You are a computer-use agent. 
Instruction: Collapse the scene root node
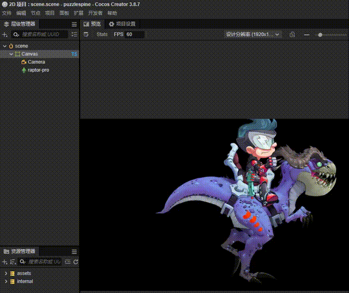pos(5,46)
